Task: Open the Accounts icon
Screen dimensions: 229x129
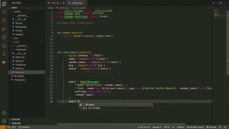Action: pos(4,113)
